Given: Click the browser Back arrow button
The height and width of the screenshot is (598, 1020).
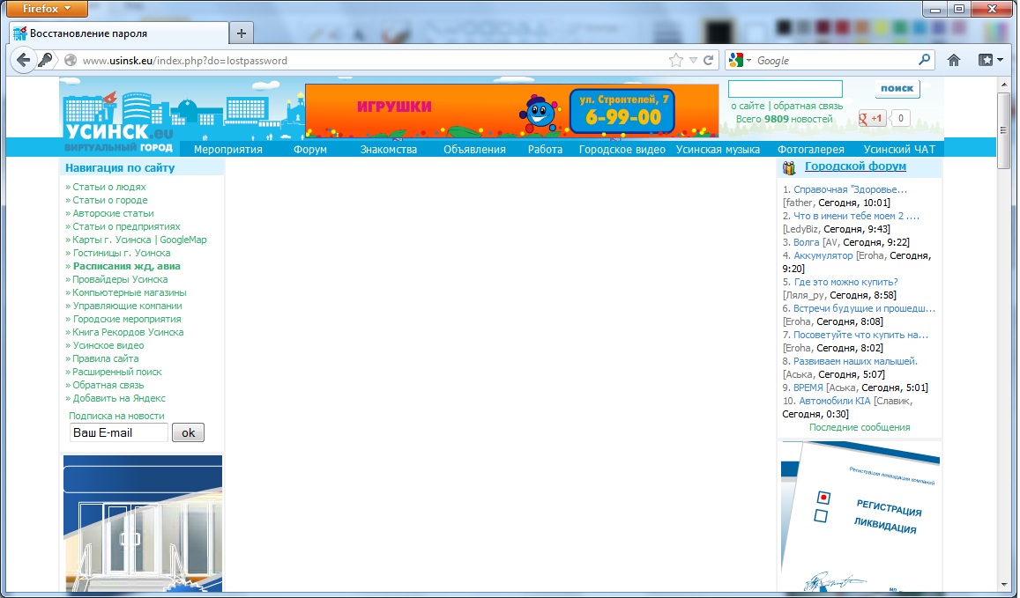Looking at the screenshot, I should (x=22, y=61).
